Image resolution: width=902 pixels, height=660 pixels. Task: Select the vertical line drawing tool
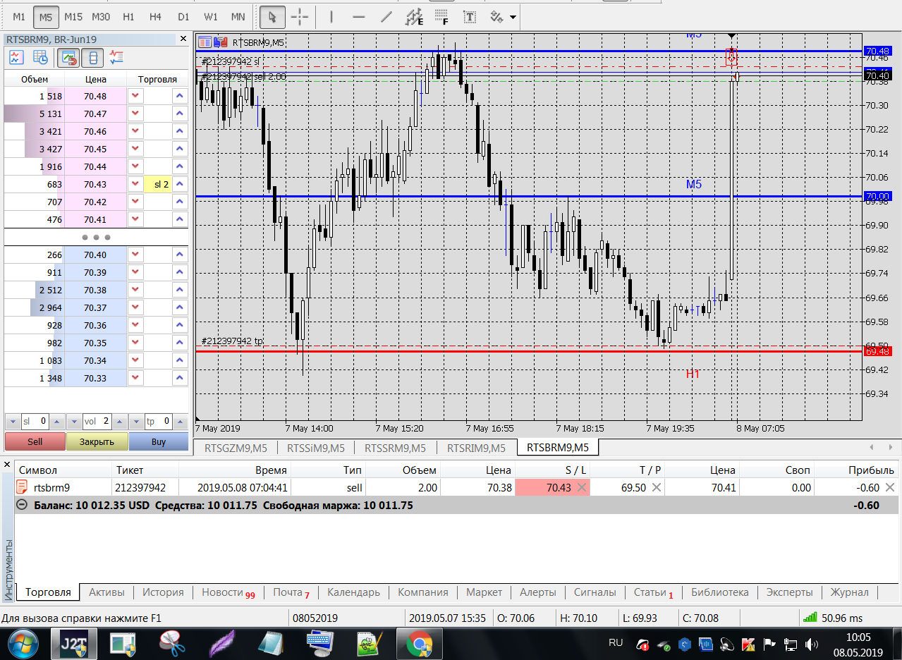coord(331,16)
